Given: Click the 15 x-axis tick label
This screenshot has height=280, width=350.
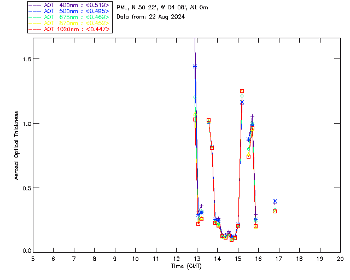Looking at the screenshot, I should click(238, 259).
